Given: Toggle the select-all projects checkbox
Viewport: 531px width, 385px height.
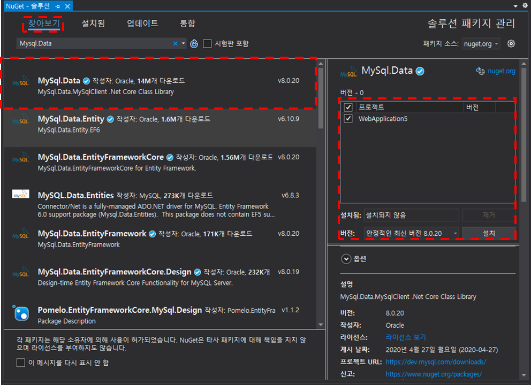Looking at the screenshot, I should click(348, 107).
